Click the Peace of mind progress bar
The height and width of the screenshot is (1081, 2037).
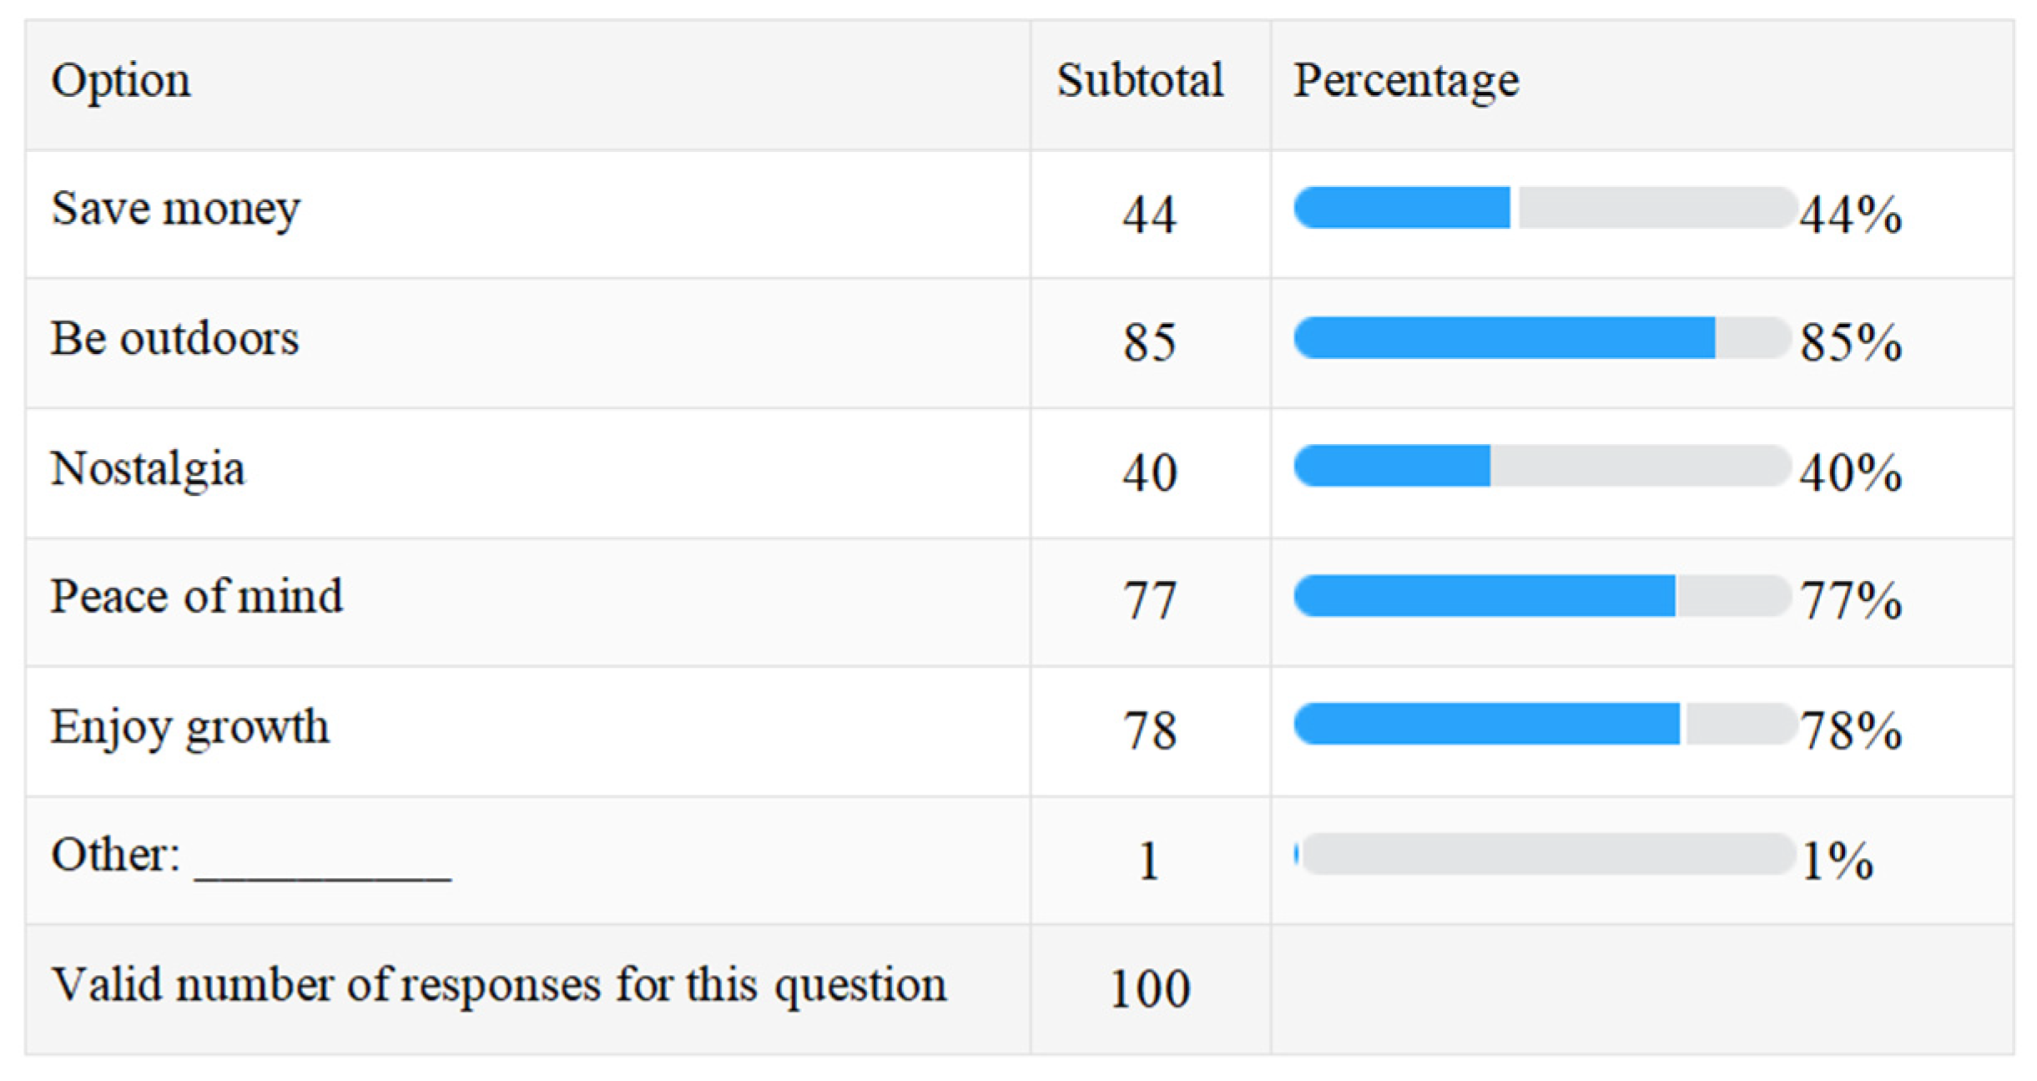[1542, 596]
